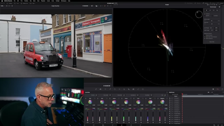224x126 pixels.
Task: Reset the Yellow ColorSlice vector
Action: point(119,98)
